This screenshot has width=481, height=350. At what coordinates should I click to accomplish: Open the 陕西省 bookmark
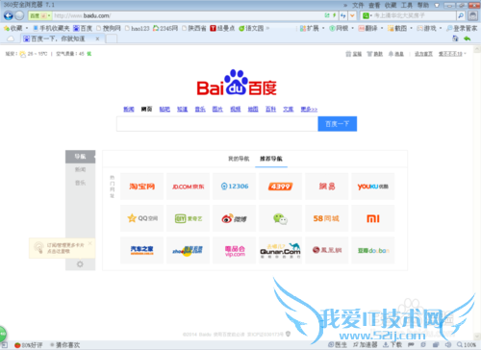(x=193, y=28)
